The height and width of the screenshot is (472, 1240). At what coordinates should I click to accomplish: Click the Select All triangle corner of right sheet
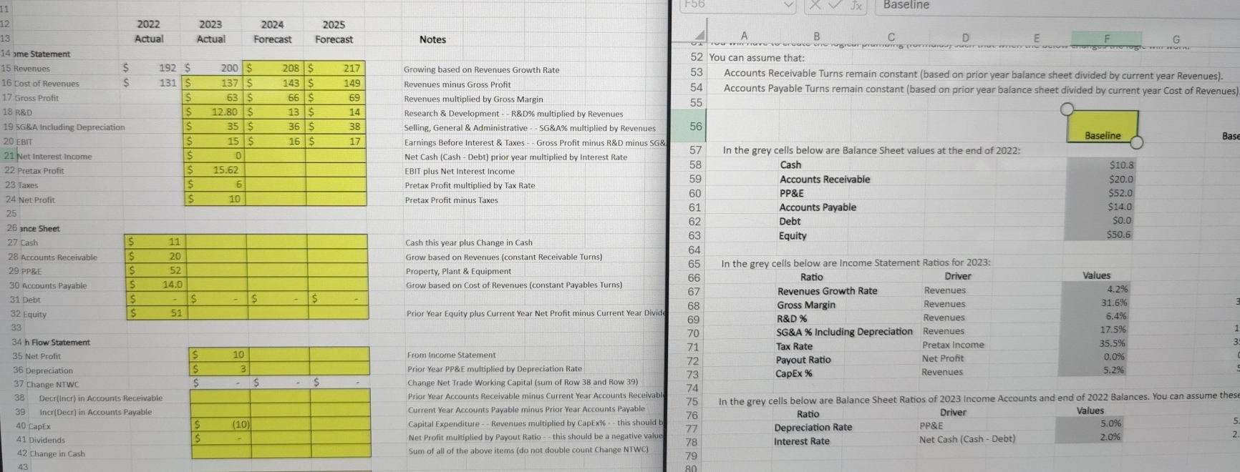coord(699,36)
